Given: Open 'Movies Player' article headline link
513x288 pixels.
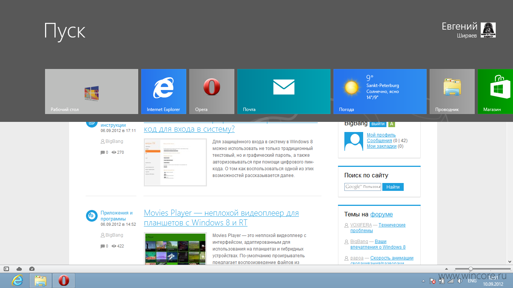Looking at the screenshot, I should tap(221, 218).
